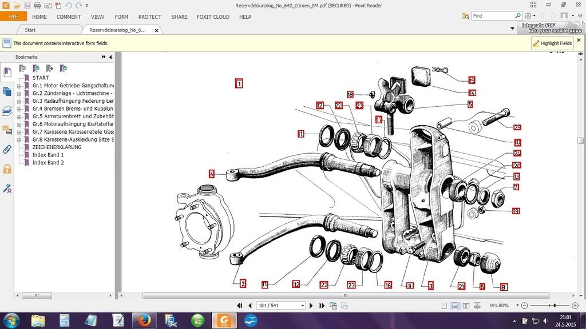Open the Attachments panel paperclip icon

[7, 149]
